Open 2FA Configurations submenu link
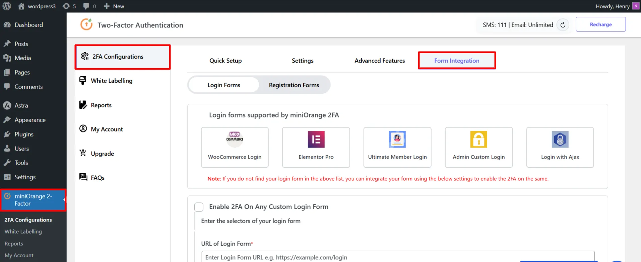Viewport: 641px width, 262px height. pyautogui.click(x=28, y=220)
